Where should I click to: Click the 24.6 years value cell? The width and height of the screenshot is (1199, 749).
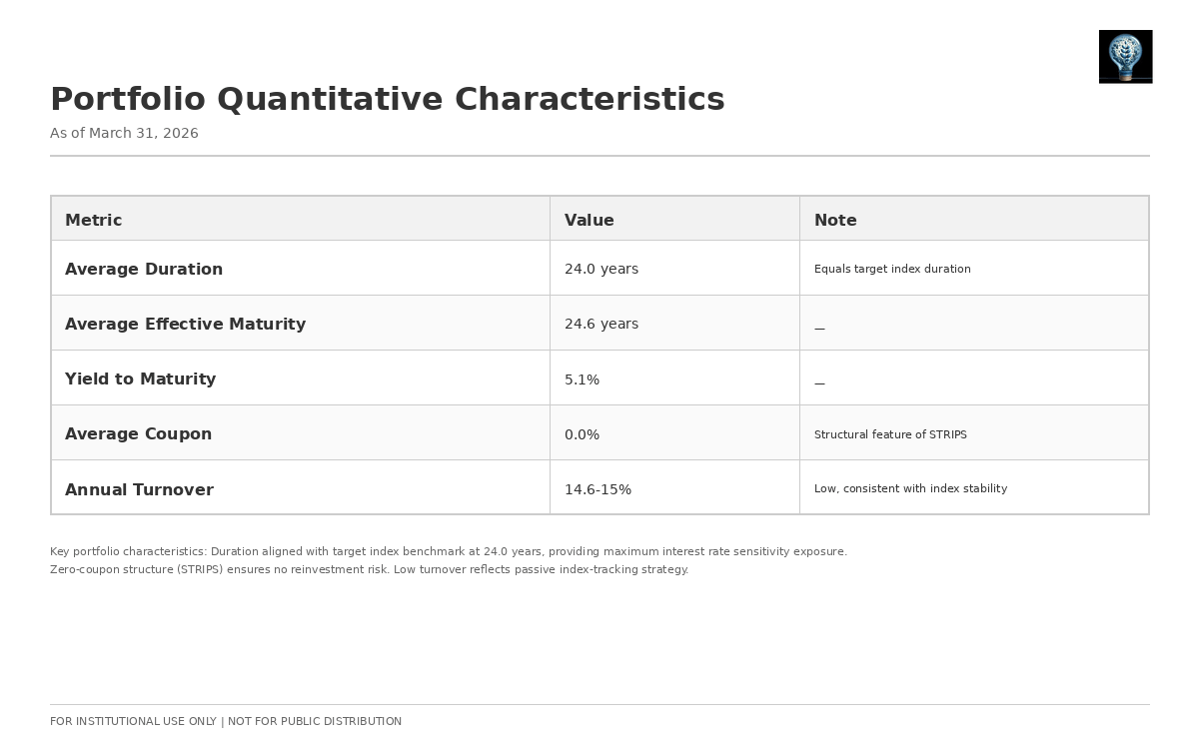[x=600, y=325]
